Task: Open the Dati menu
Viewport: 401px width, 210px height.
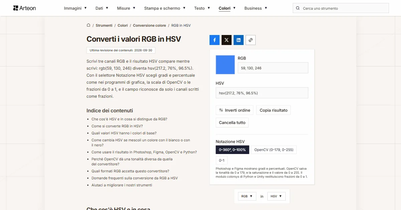Action: 102,8
